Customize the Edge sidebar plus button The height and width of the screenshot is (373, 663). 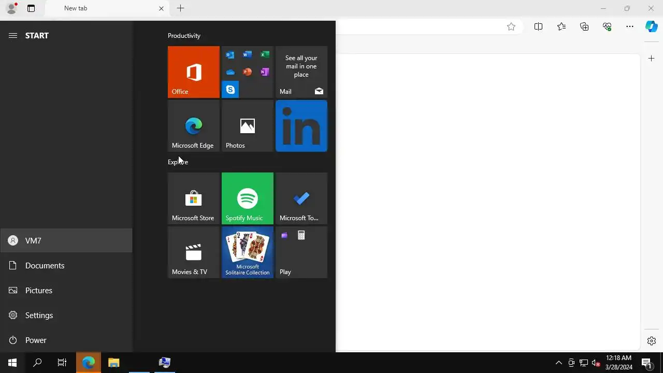click(x=652, y=59)
